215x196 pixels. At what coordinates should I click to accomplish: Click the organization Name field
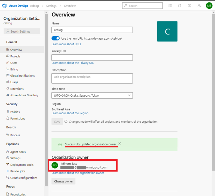click(x=92, y=30)
